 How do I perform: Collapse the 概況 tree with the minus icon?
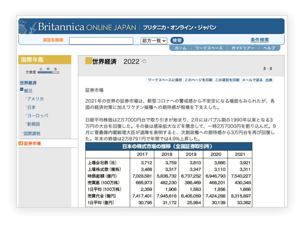pos(22,89)
